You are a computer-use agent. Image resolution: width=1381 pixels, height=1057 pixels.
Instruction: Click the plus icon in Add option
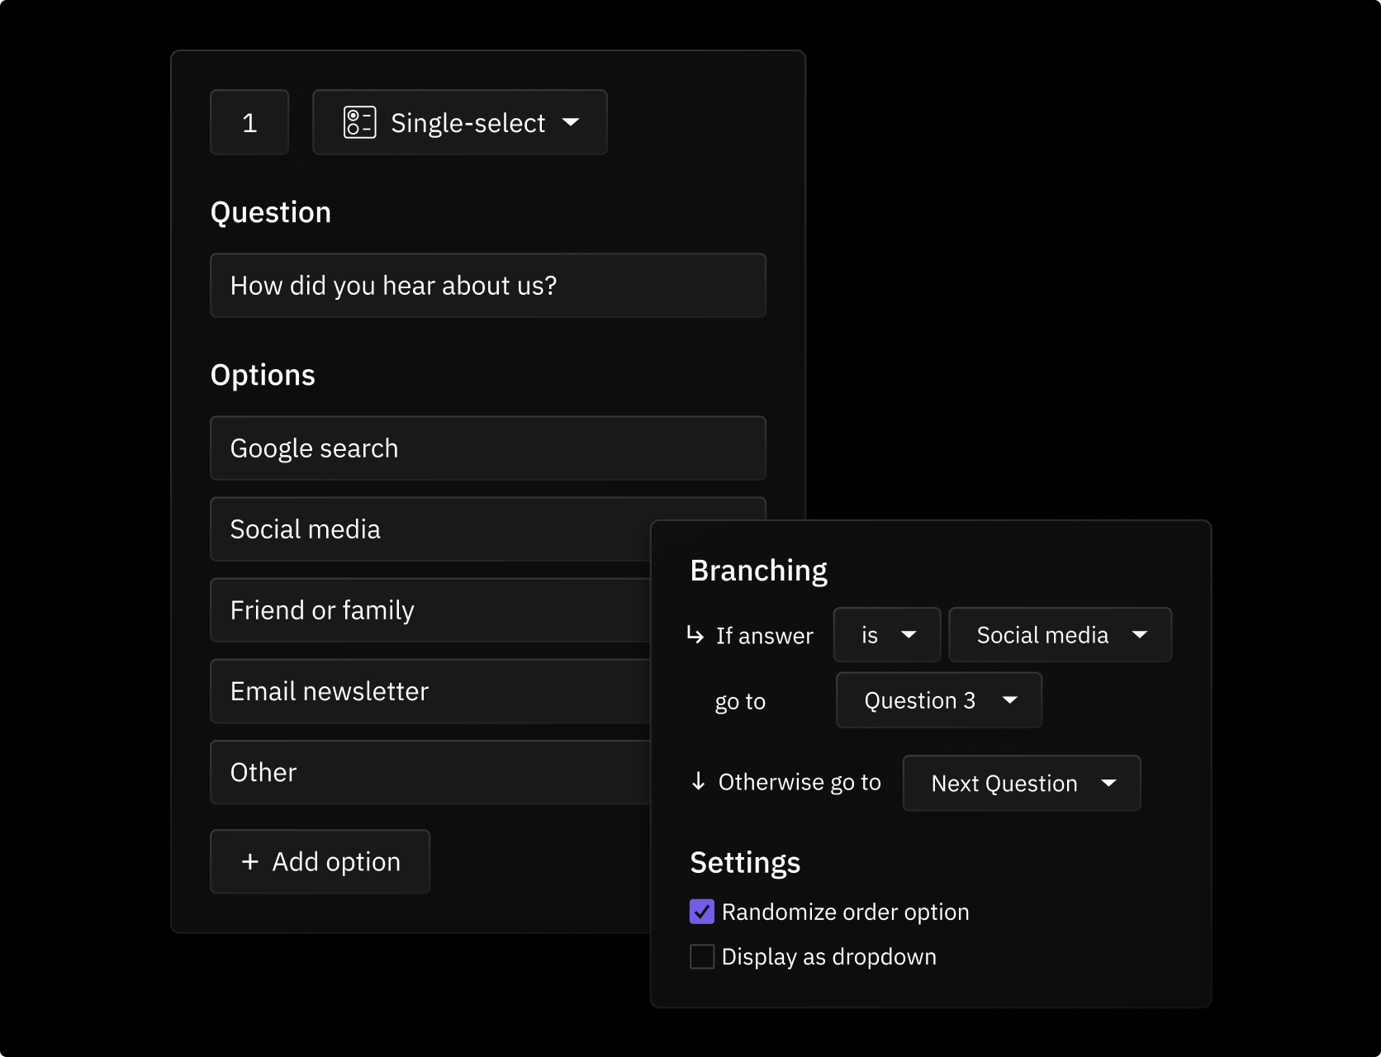(x=249, y=861)
